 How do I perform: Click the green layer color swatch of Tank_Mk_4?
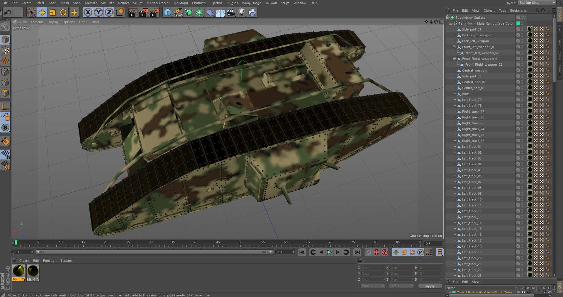tap(518, 23)
